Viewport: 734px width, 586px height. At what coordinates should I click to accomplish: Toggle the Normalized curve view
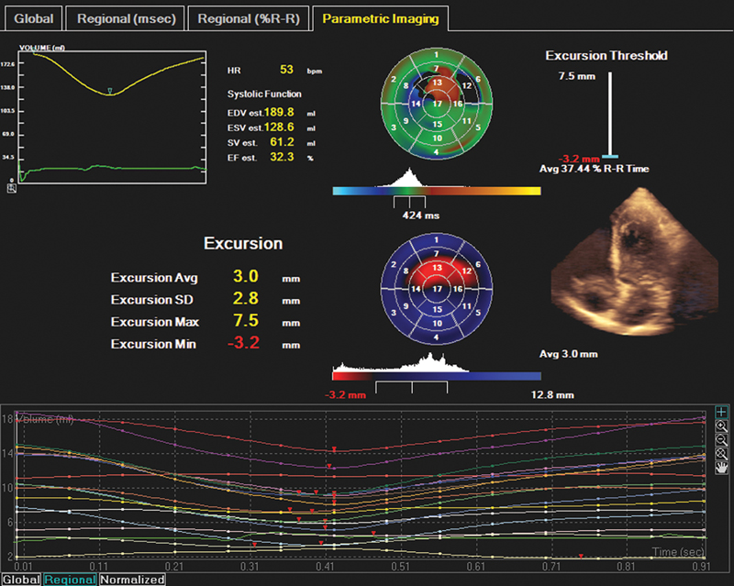point(132,580)
